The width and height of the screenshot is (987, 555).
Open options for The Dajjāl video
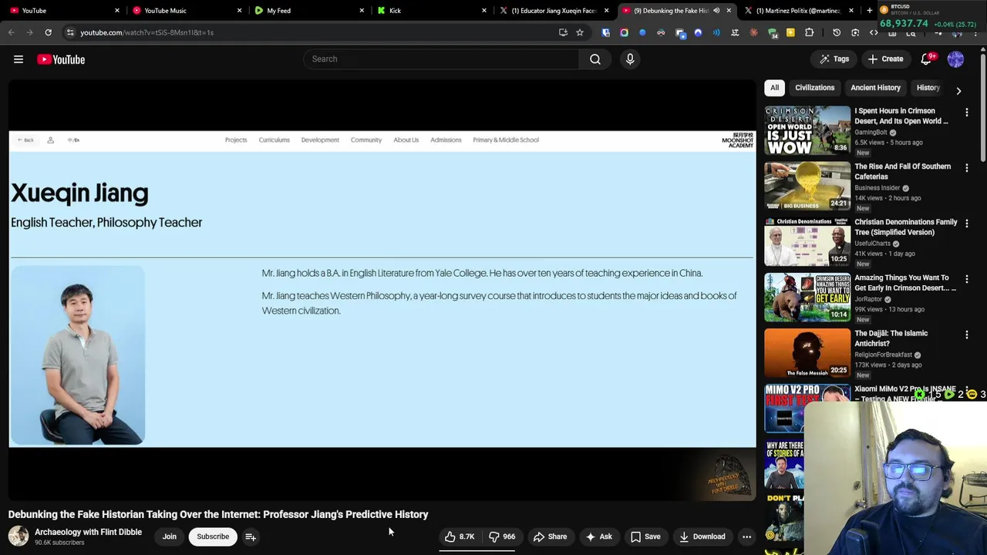point(967,335)
